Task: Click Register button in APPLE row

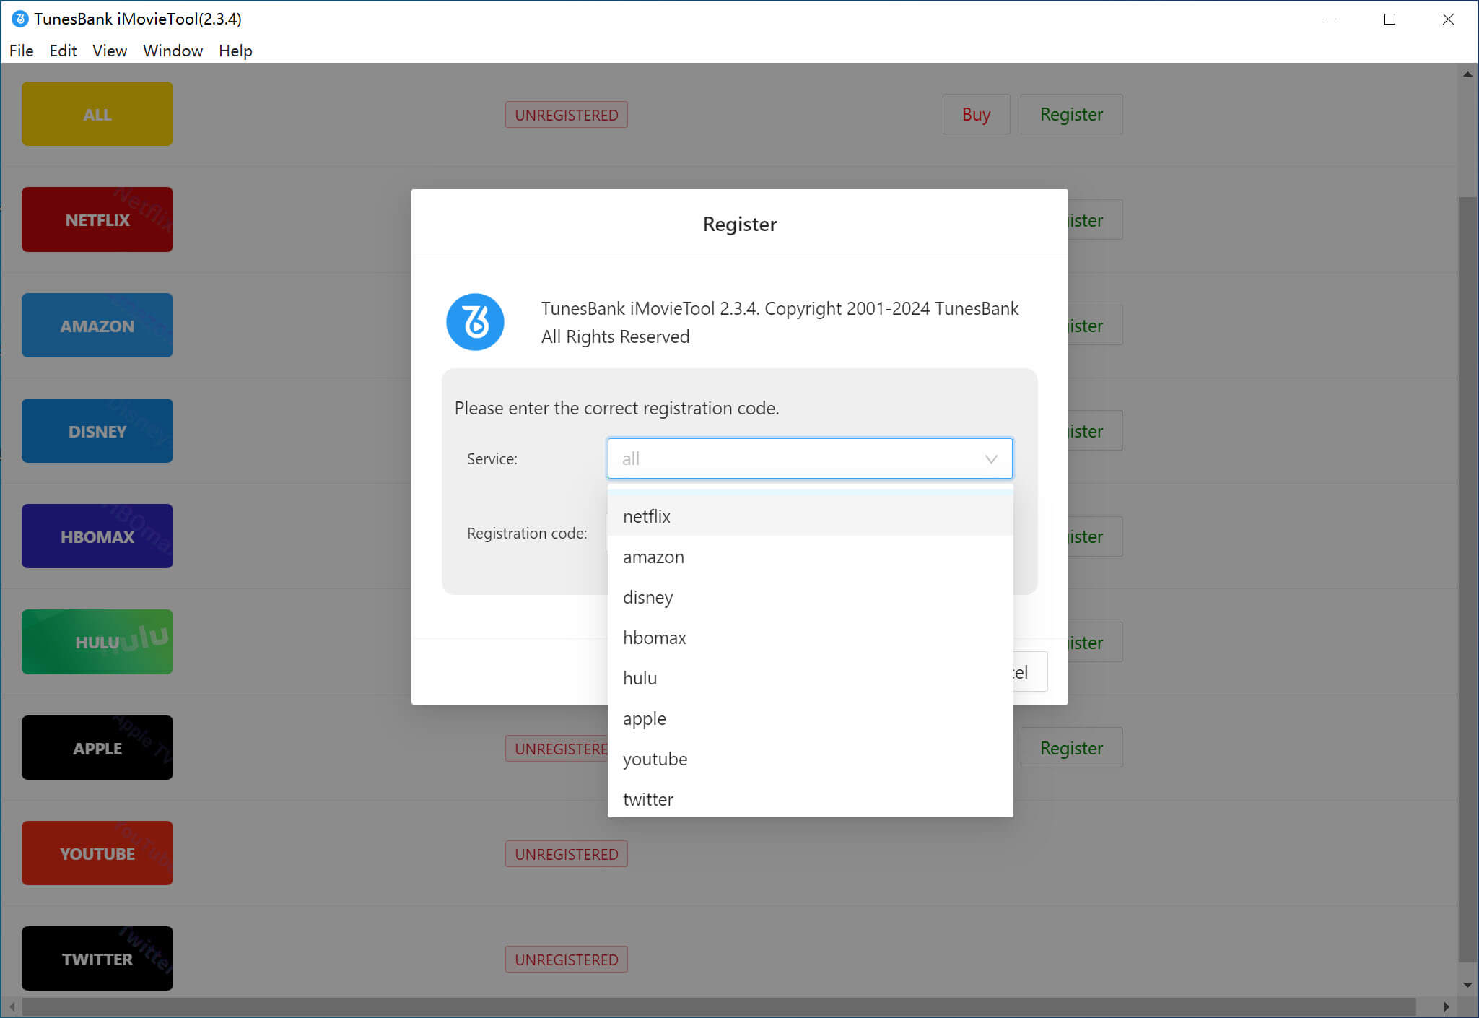Action: pyautogui.click(x=1071, y=748)
